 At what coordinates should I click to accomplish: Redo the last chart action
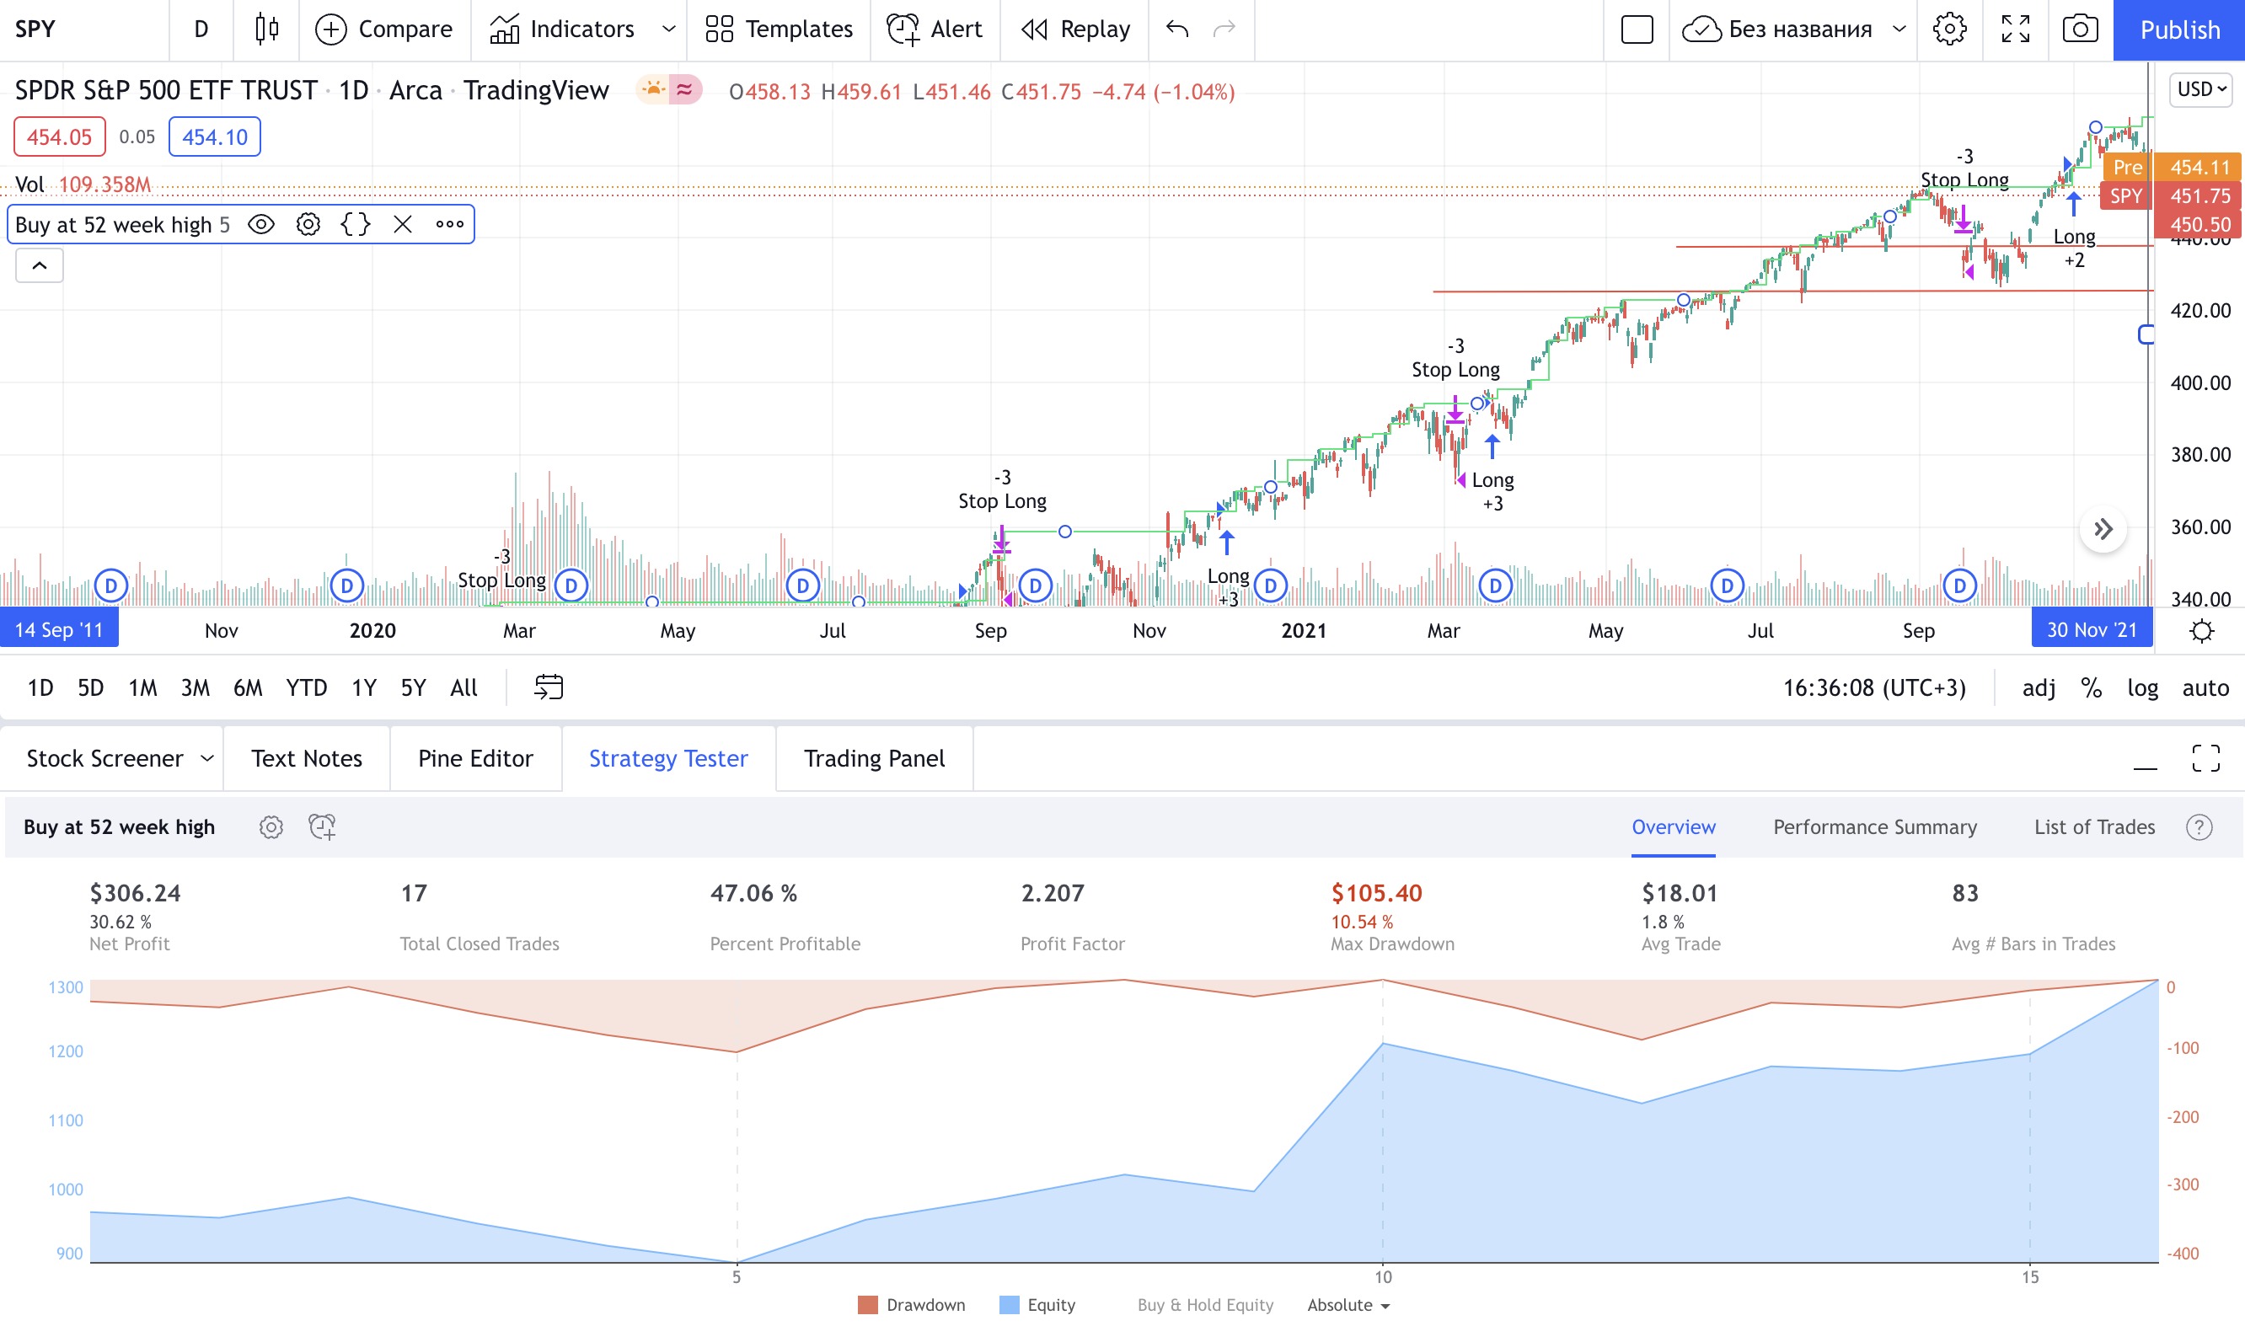coord(1224,29)
